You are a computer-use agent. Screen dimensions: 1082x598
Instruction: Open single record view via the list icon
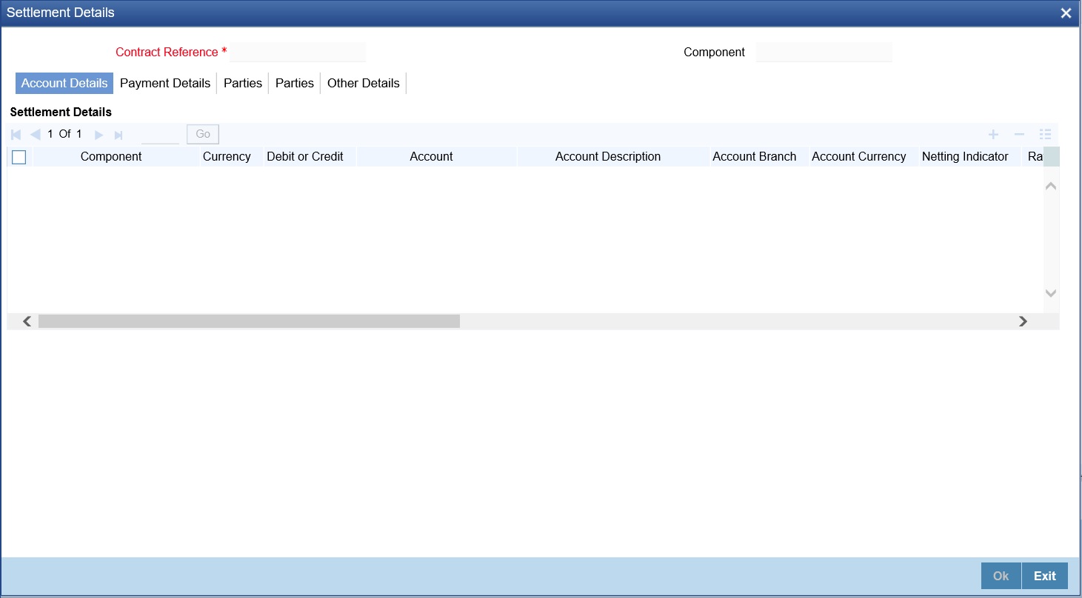click(1045, 134)
